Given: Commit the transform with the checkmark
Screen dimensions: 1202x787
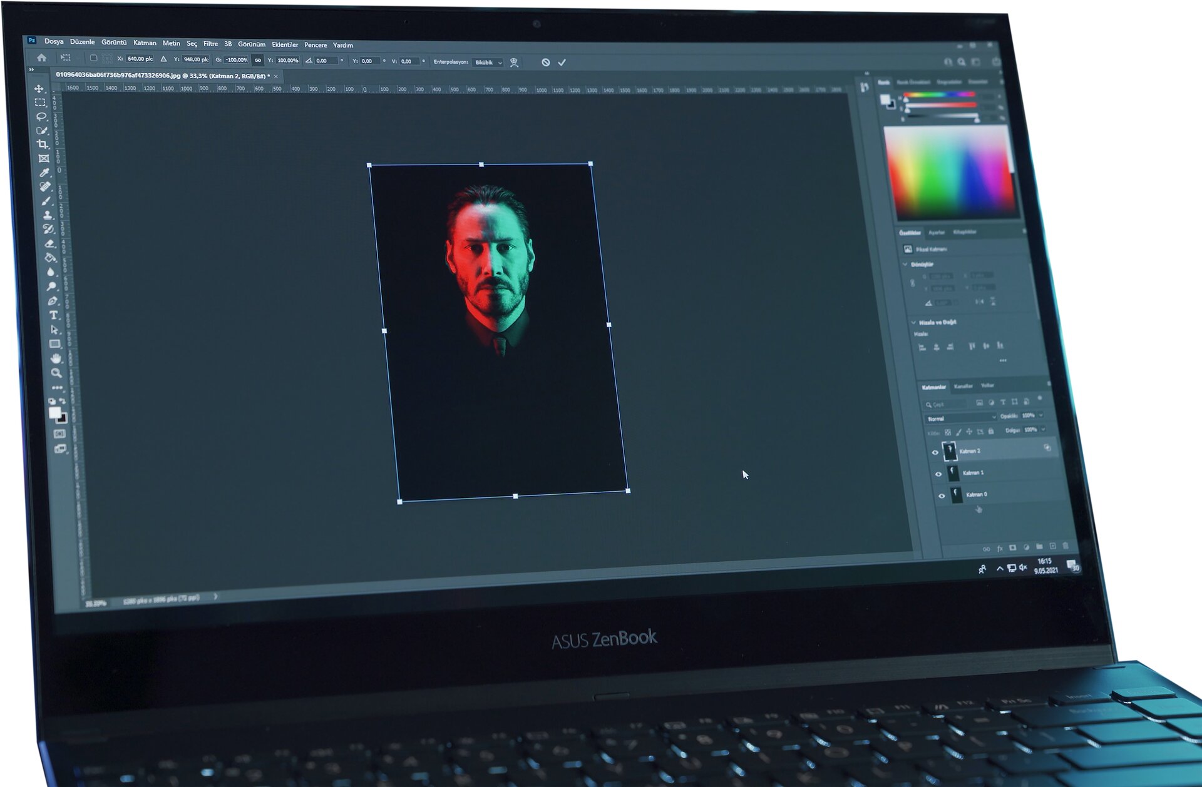Looking at the screenshot, I should point(563,62).
